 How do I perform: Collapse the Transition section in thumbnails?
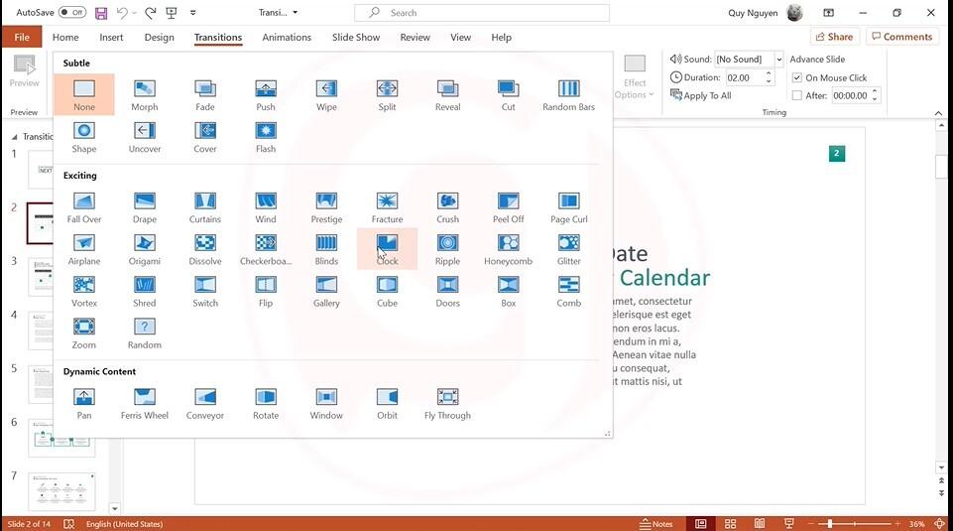15,137
